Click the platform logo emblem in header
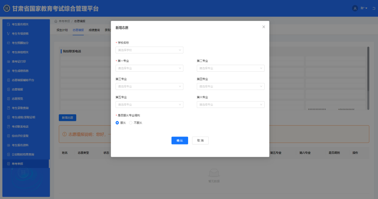 [x=6, y=8]
